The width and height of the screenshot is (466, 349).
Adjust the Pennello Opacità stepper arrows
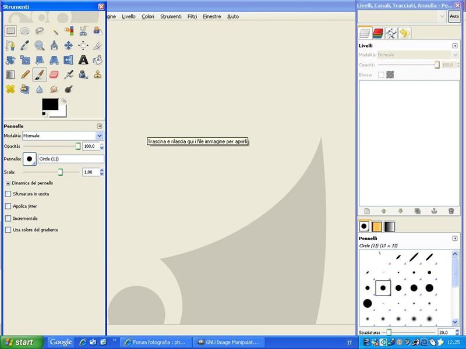click(x=102, y=147)
